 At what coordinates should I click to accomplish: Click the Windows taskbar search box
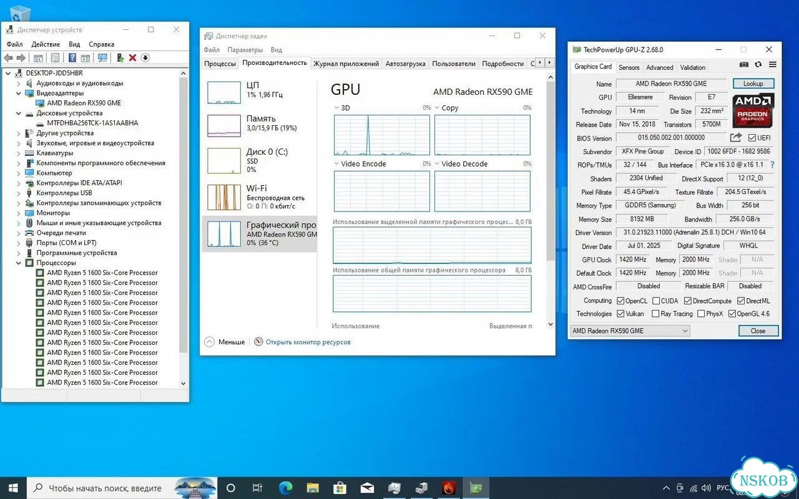click(x=122, y=488)
